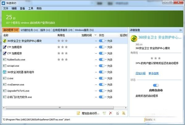Switch to the 插件 (11) tab
185x125 pixels.
tap(45, 30)
